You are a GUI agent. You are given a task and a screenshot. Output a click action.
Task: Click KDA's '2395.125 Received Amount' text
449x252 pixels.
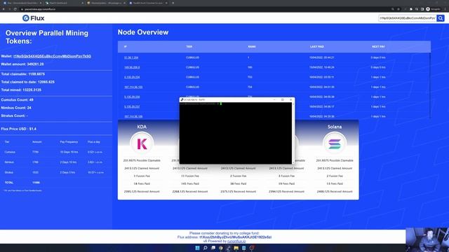142,191
